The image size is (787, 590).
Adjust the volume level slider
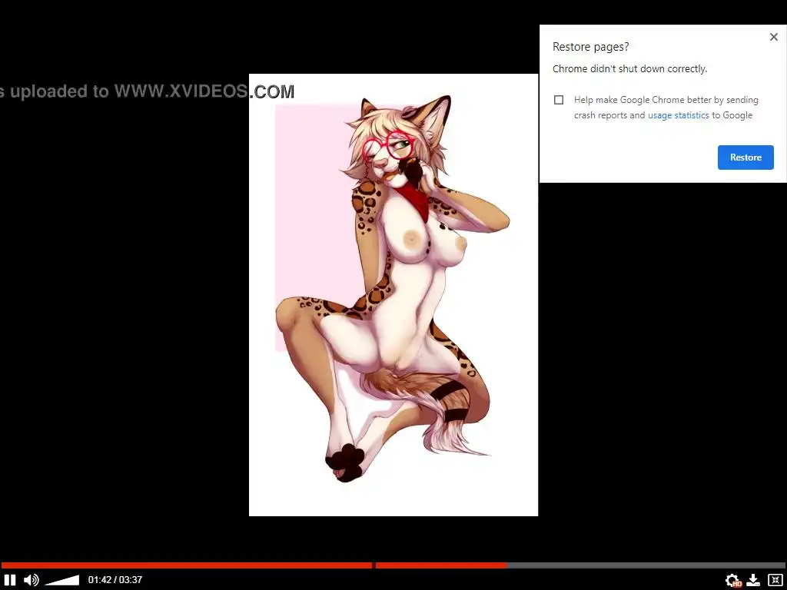click(x=61, y=581)
